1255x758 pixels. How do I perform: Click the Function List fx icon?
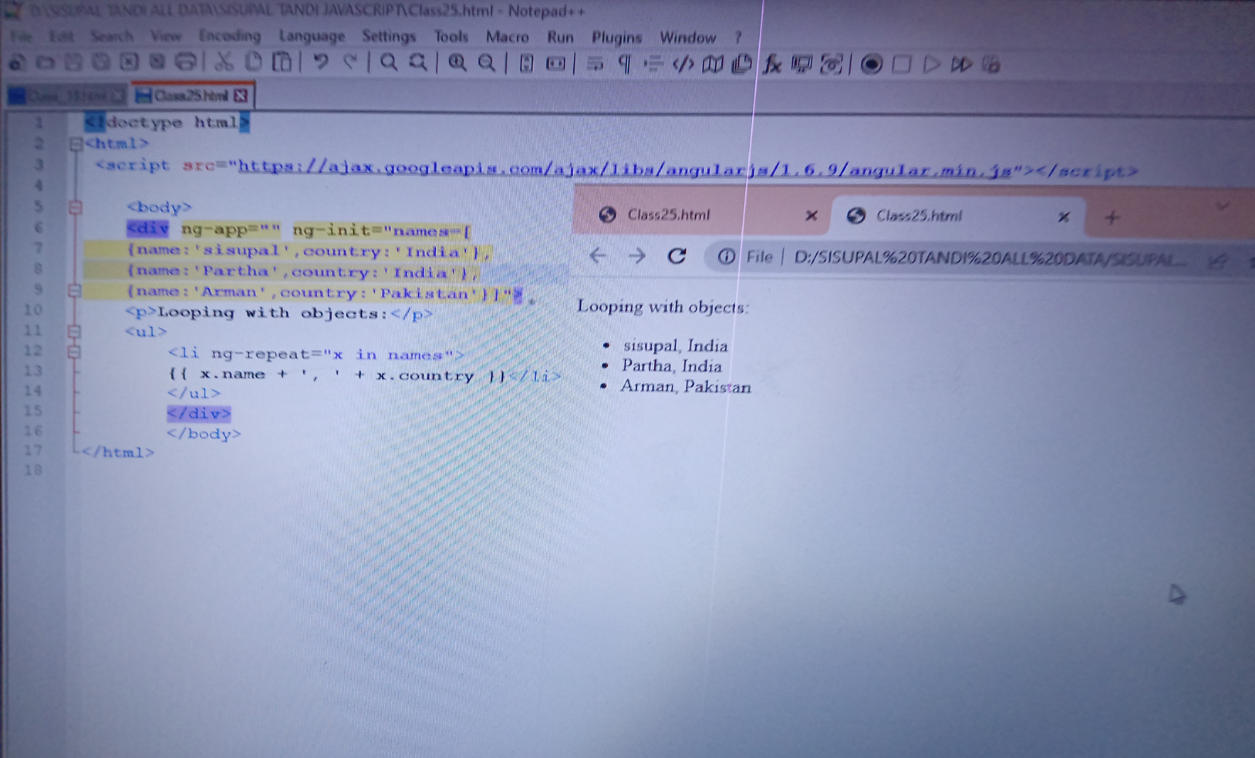tap(772, 65)
